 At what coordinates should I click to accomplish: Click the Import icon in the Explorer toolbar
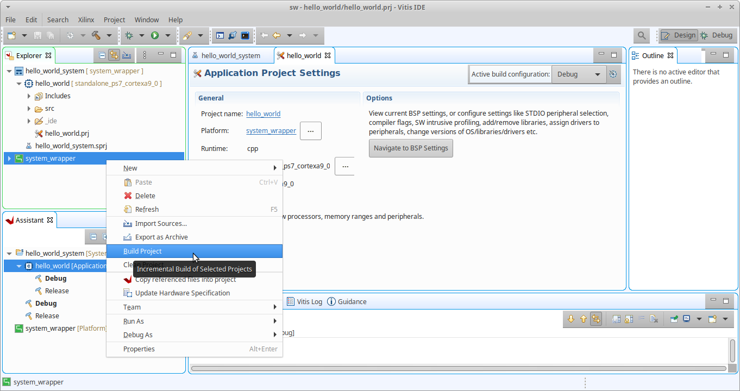[127, 55]
